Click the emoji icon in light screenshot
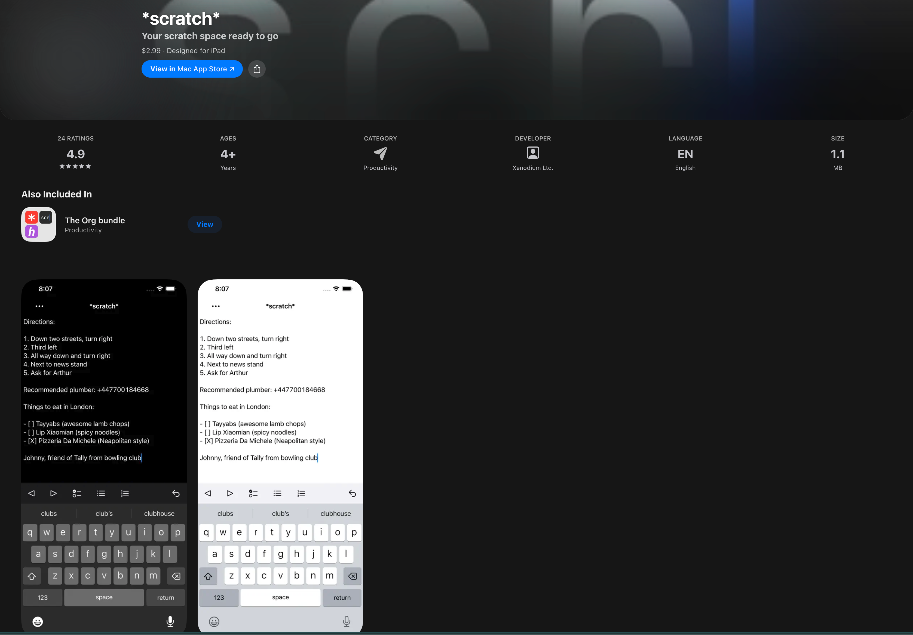Screen dimensions: 913x635 click(214, 621)
